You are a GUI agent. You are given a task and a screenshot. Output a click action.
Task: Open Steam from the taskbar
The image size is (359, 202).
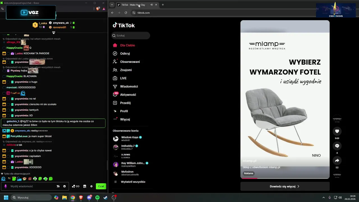coord(105,198)
